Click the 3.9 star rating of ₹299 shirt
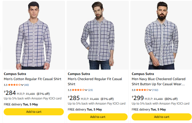Image resolution: width=192 pixels, height=123 pixels. [142, 90]
